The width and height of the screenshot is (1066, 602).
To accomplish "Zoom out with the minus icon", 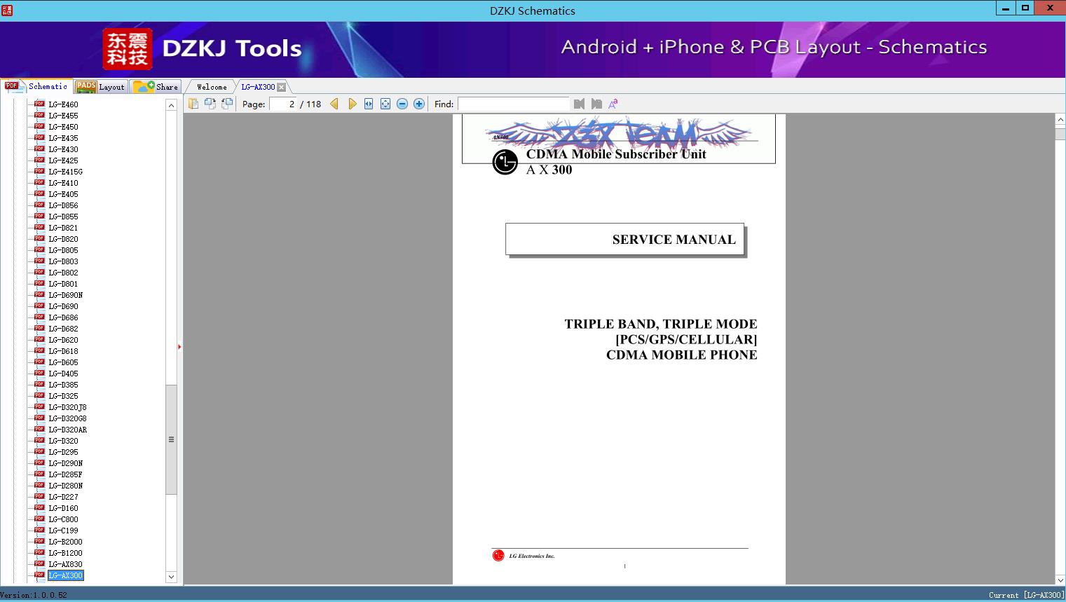I will pyautogui.click(x=402, y=104).
